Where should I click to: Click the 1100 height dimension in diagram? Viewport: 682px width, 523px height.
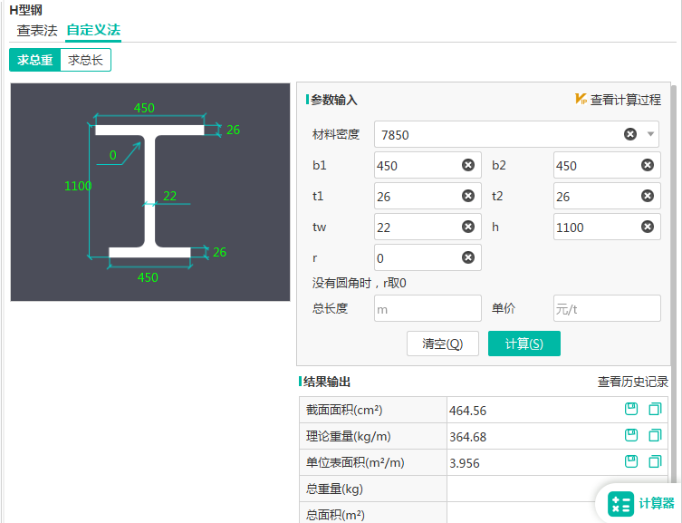click(78, 186)
